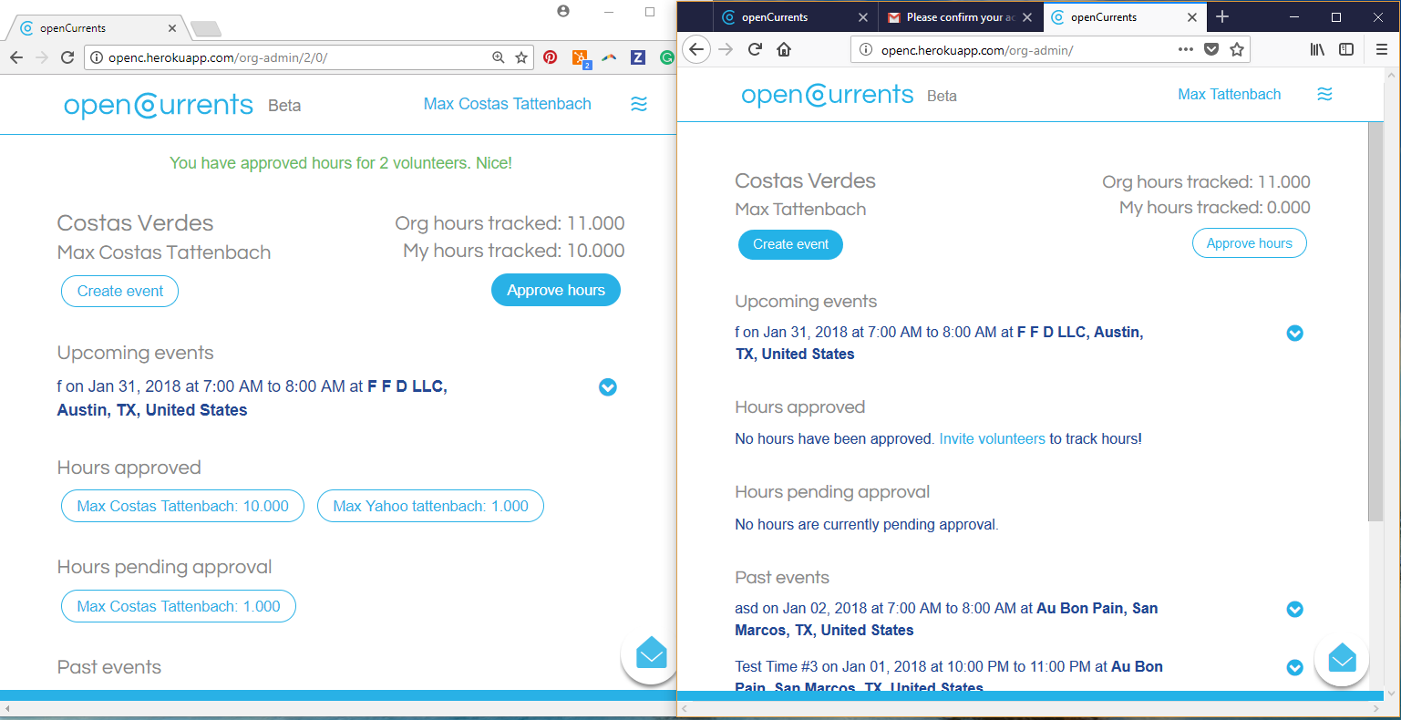Open the envelope message bubble in Chrome window
The image size is (1401, 720).
(651, 653)
